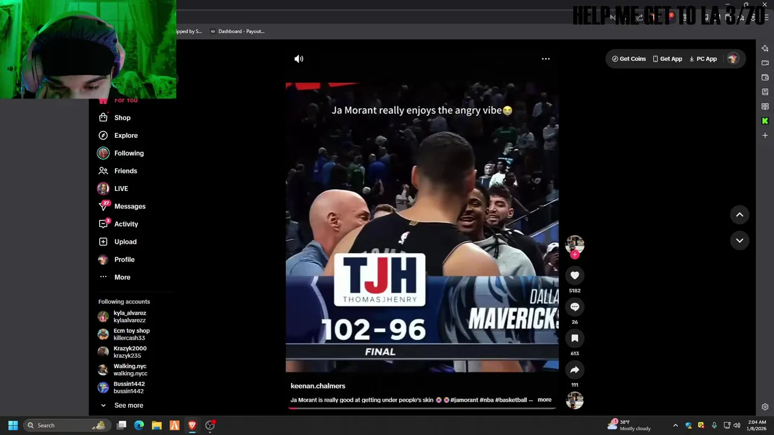Click the PC App download button
The image size is (774, 435).
pos(703,59)
